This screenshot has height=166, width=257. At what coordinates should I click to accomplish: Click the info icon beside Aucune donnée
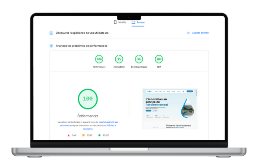pos(188,33)
